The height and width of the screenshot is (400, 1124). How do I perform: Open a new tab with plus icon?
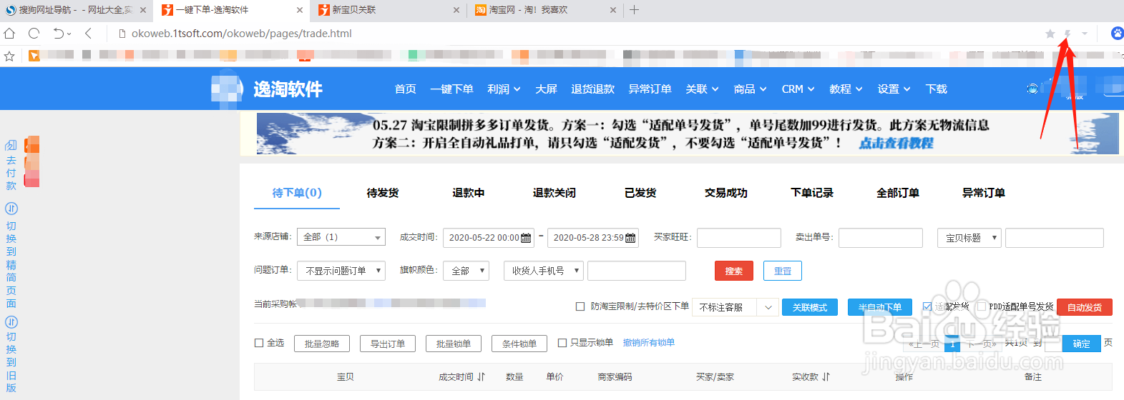tap(634, 10)
